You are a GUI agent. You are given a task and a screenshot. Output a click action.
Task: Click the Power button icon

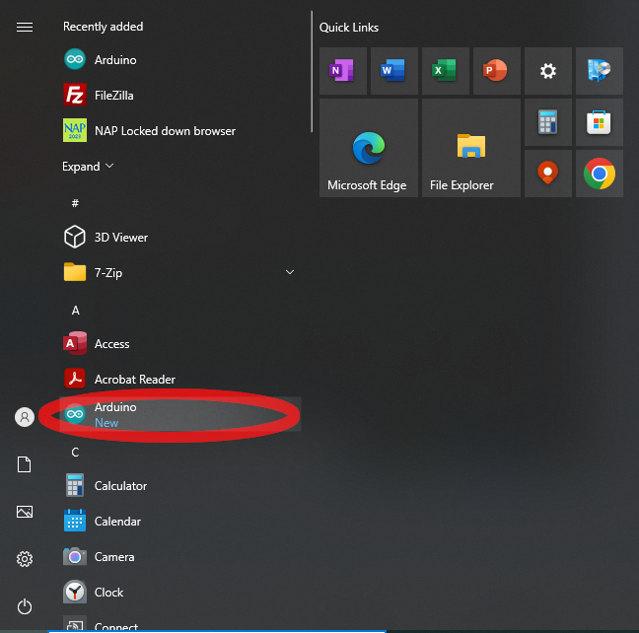coord(25,606)
